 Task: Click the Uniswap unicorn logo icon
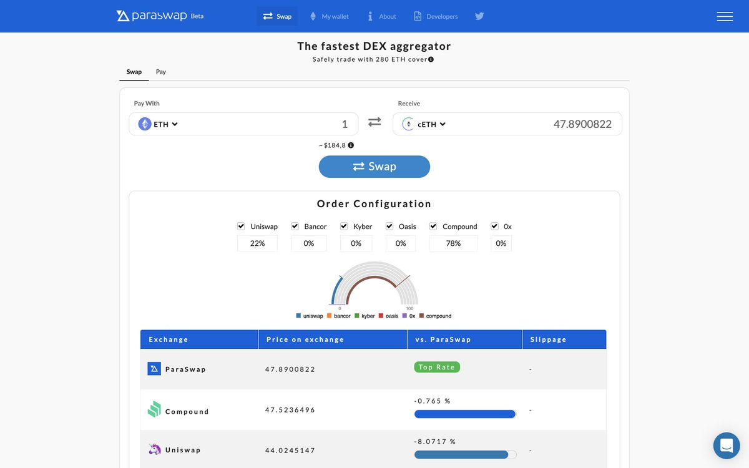point(154,449)
